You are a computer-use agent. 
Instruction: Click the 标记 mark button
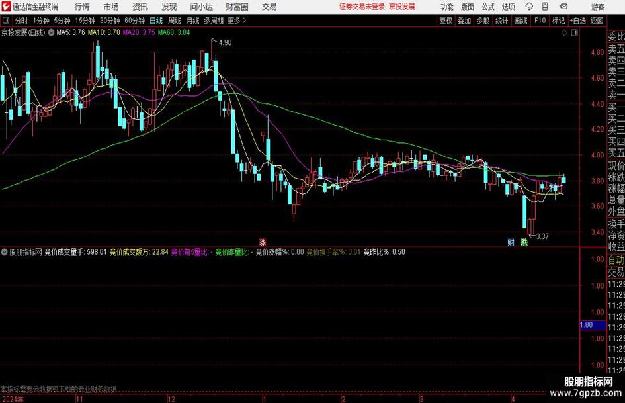pyautogui.click(x=558, y=21)
